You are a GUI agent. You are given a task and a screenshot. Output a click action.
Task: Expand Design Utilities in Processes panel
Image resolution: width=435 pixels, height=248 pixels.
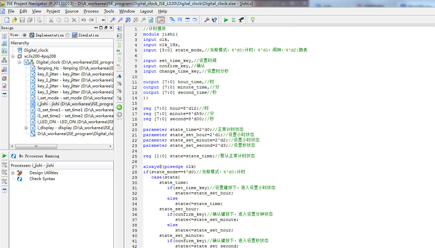[x=13, y=173]
